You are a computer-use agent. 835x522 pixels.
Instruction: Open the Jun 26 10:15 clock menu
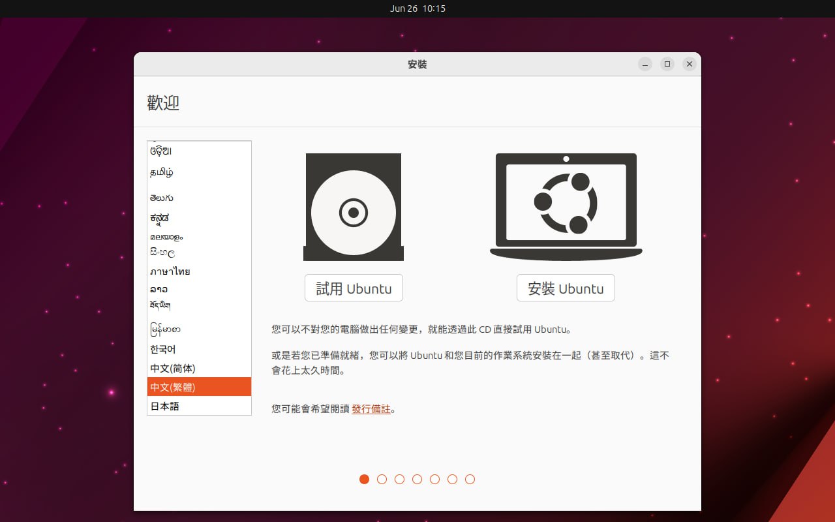(417, 8)
